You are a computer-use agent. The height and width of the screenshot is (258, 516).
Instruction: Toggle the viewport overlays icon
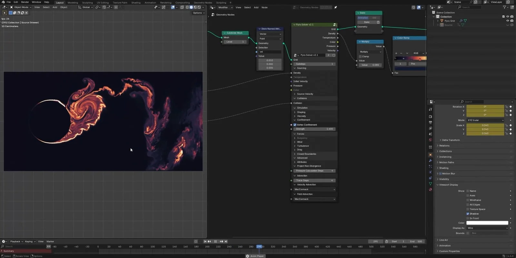tap(173, 7)
